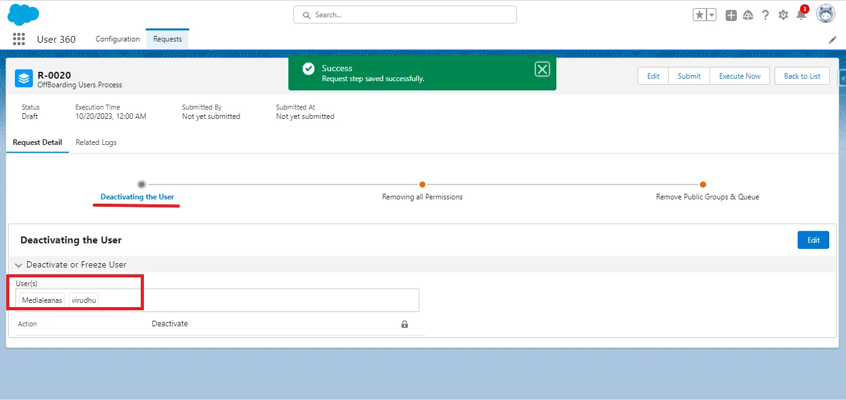
Task: Switch to the Related Logs tab
Action: coord(96,142)
